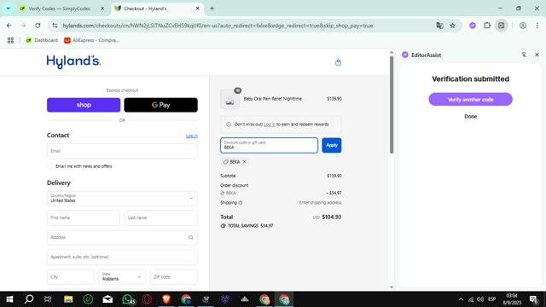Screen dimensions: 546x307
Task: Open File Explorer from the taskbar
Action: [68, 299]
